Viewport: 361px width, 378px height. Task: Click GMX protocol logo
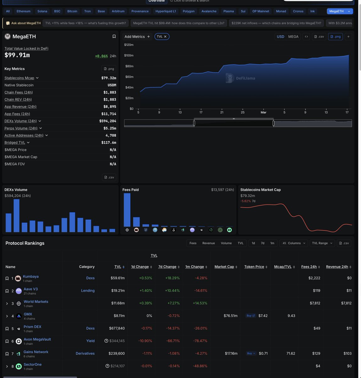19,316
